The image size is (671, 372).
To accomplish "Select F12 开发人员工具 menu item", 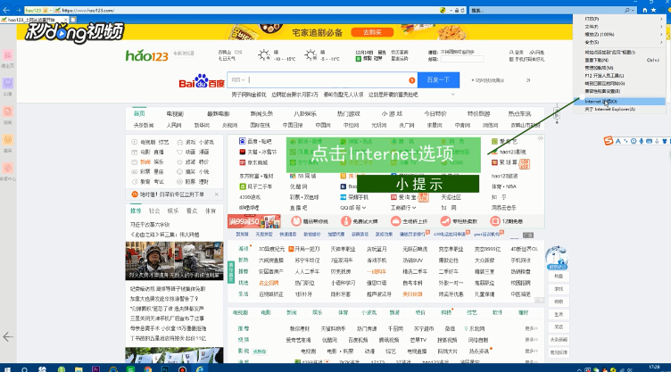I will [x=619, y=75].
